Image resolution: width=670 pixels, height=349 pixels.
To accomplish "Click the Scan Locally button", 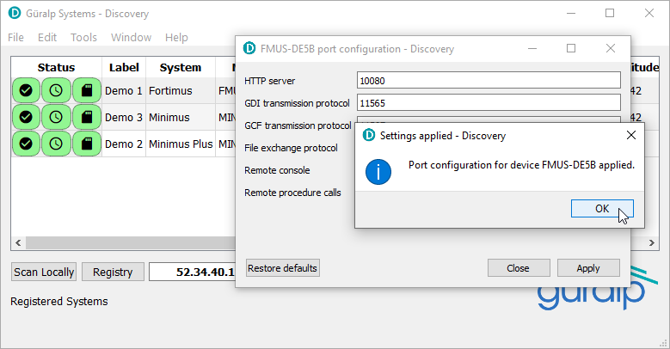I will tap(44, 272).
